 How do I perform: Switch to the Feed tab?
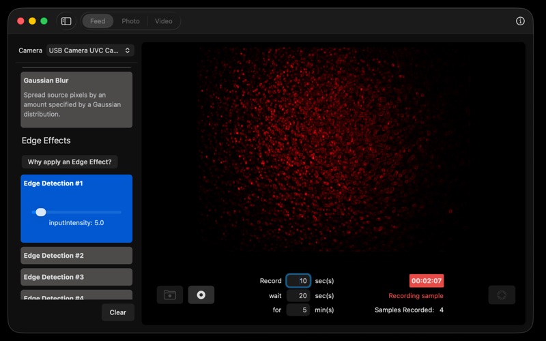(x=98, y=21)
